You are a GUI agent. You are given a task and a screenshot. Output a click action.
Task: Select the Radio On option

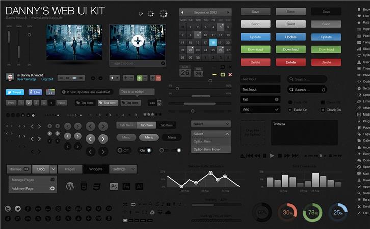point(290,110)
